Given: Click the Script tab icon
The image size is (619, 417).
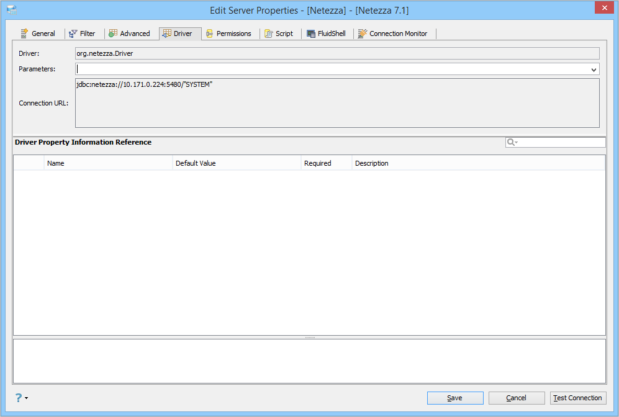Looking at the screenshot, I should pos(269,34).
